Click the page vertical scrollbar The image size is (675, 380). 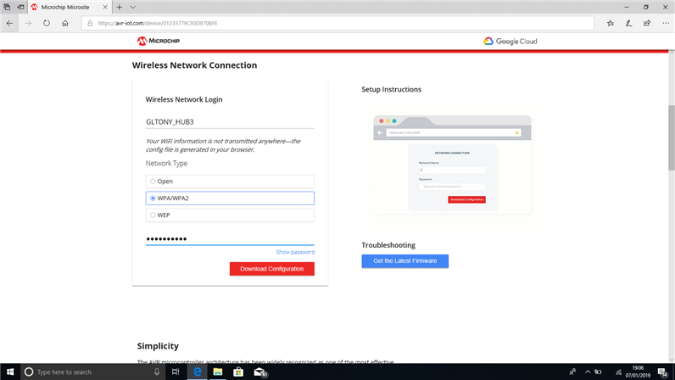pyautogui.click(x=671, y=138)
